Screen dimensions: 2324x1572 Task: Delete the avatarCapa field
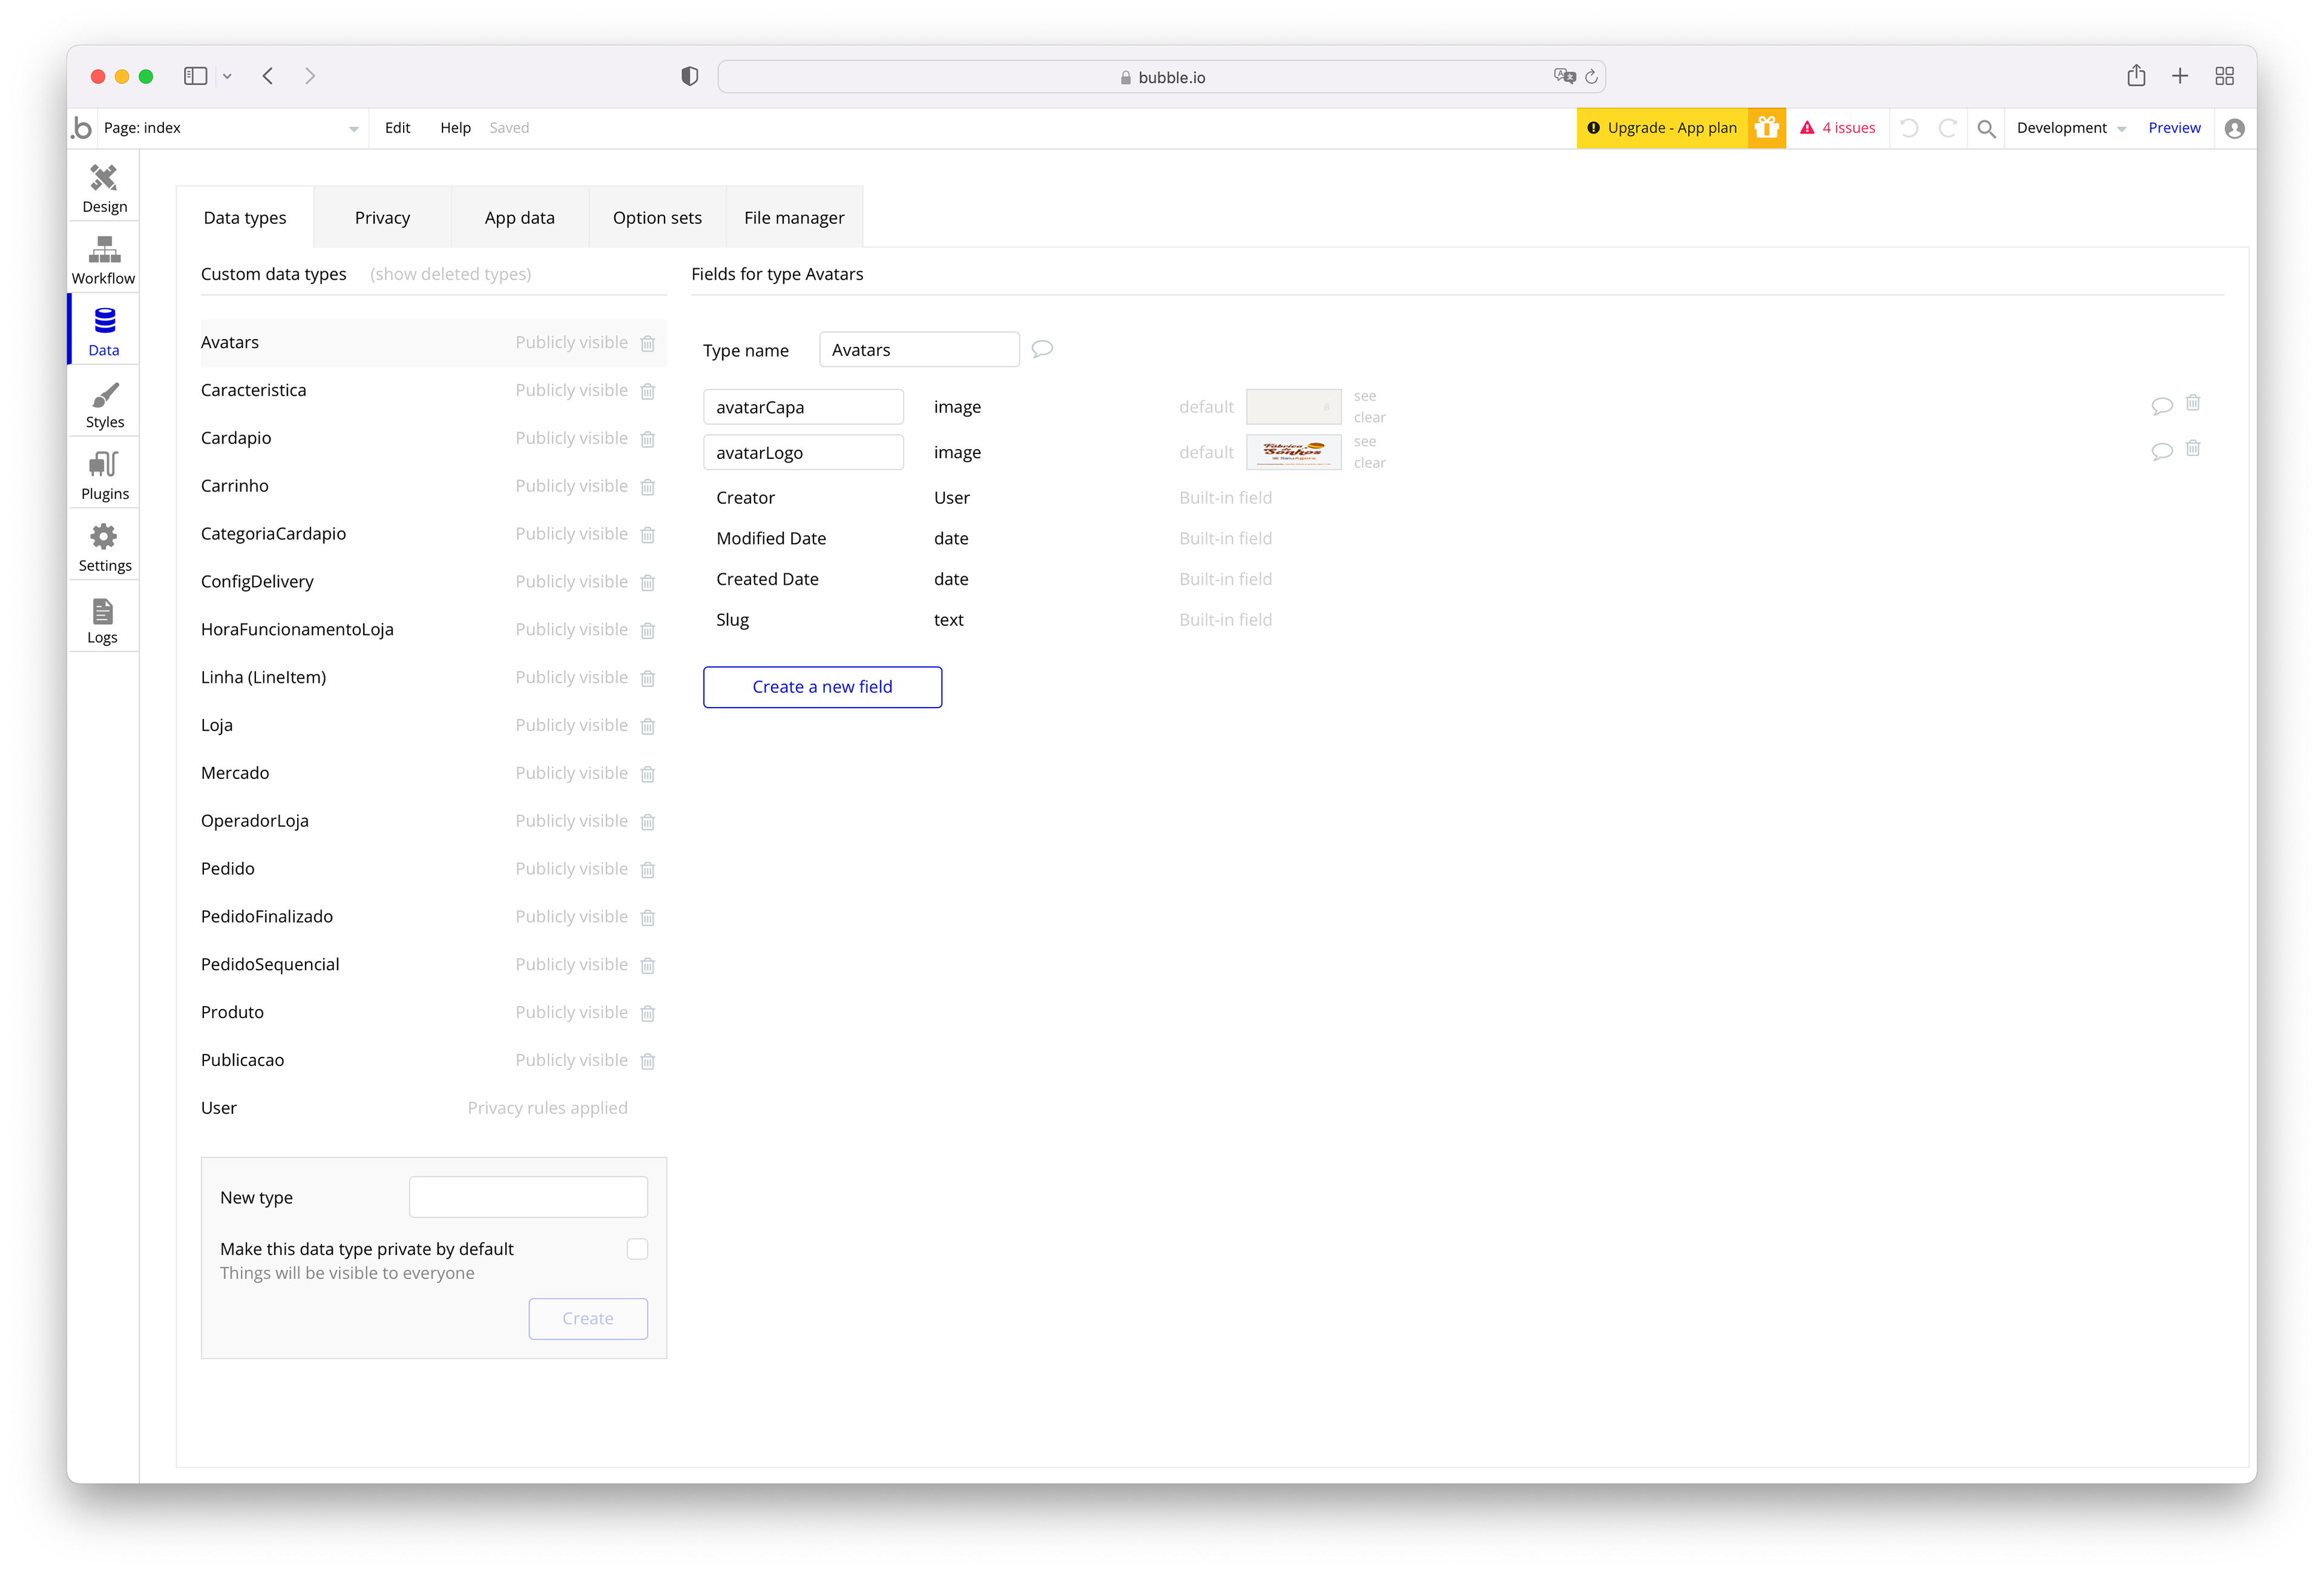2193,403
